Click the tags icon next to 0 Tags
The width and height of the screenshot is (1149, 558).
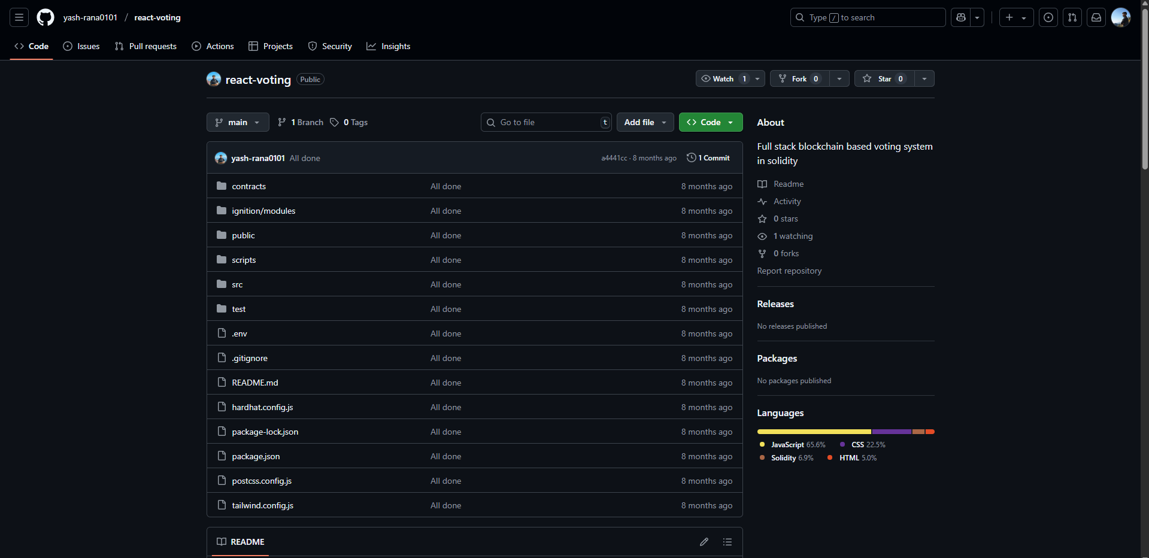(x=334, y=122)
